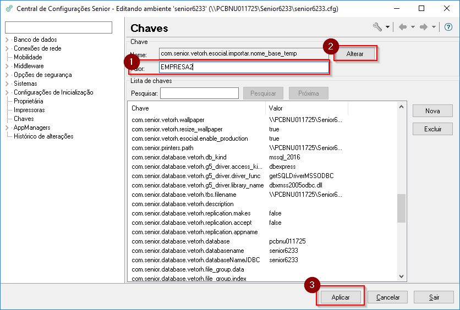Click the Alterar button
Screen dimensions: 460x310
(355, 53)
